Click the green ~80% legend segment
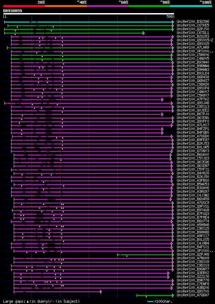 click(x=149, y=6)
